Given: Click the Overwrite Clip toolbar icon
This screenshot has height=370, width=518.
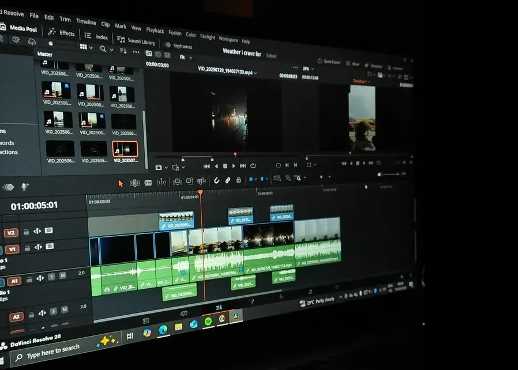Looking at the screenshot, I should click(x=190, y=181).
